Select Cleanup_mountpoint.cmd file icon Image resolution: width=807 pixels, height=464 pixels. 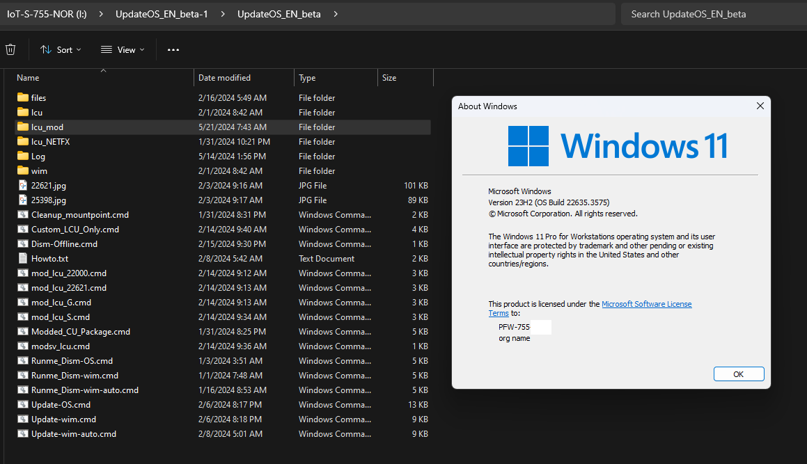click(x=23, y=214)
